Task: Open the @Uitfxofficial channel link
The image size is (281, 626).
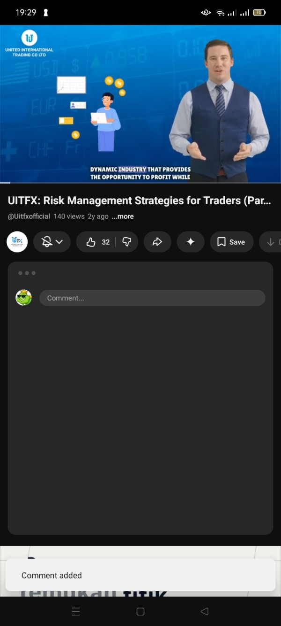Action: pyautogui.click(x=29, y=216)
